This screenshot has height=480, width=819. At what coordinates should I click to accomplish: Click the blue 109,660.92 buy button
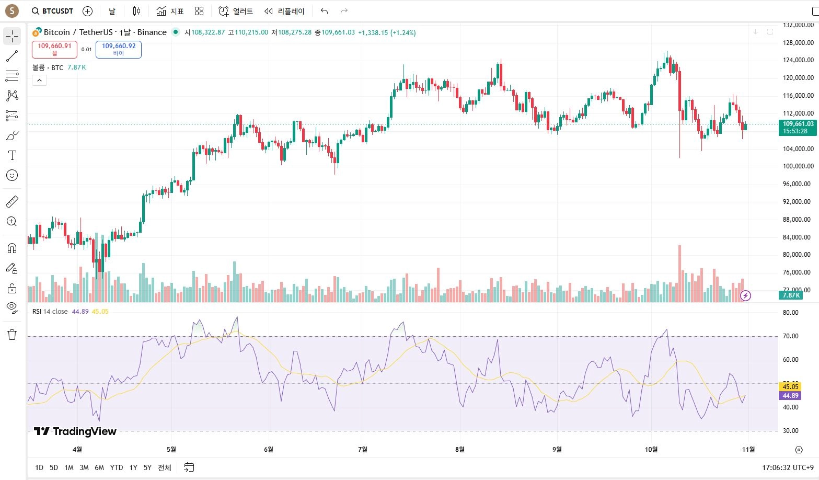[119, 50]
